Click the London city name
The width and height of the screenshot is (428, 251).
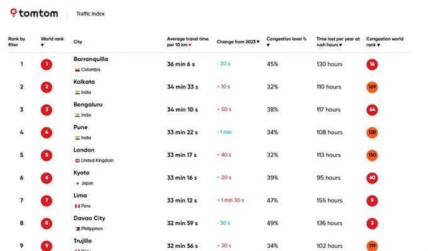84,150
